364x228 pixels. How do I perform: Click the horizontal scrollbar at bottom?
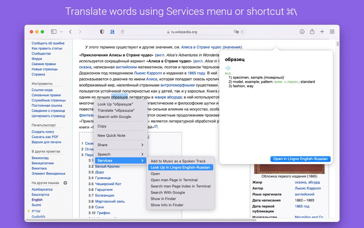pyautogui.click(x=141, y=220)
